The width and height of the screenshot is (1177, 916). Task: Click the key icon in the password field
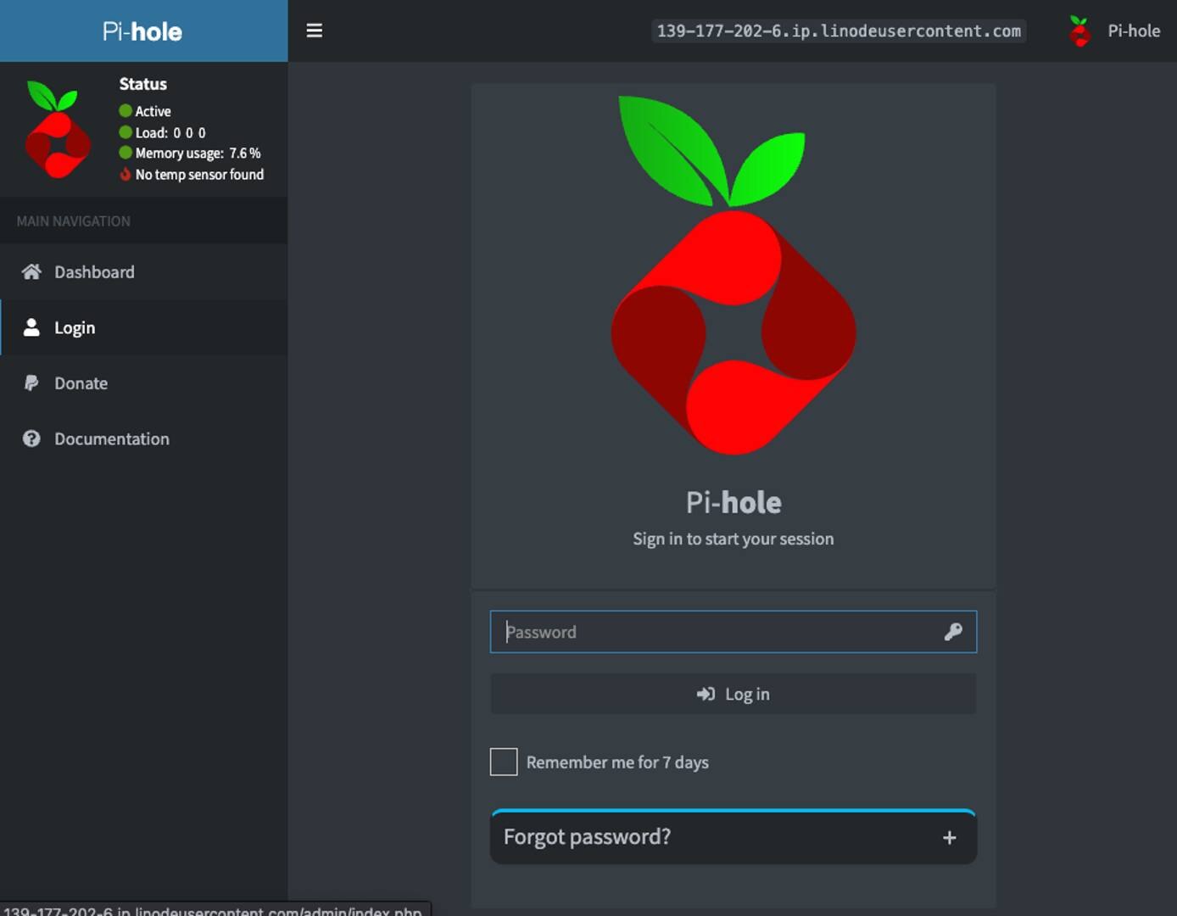click(952, 632)
